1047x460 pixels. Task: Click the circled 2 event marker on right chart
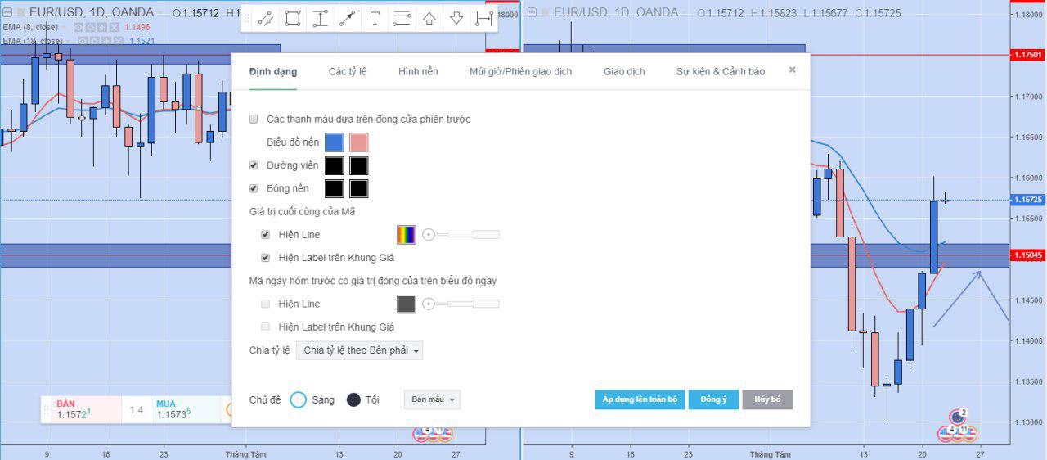[958, 415]
